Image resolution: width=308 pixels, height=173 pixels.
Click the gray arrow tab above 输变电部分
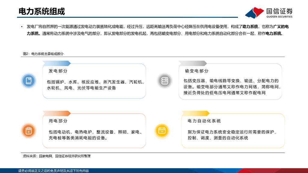tap(193, 63)
